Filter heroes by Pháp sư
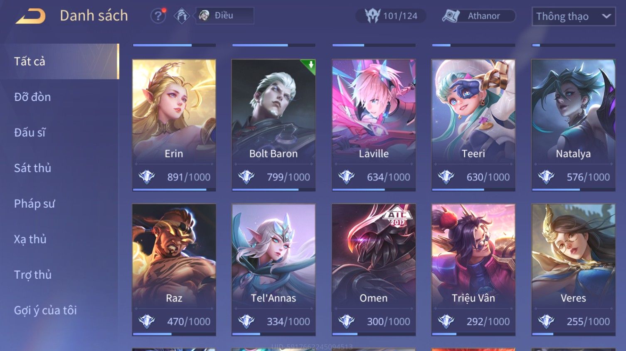The width and height of the screenshot is (626, 351). coord(35,204)
